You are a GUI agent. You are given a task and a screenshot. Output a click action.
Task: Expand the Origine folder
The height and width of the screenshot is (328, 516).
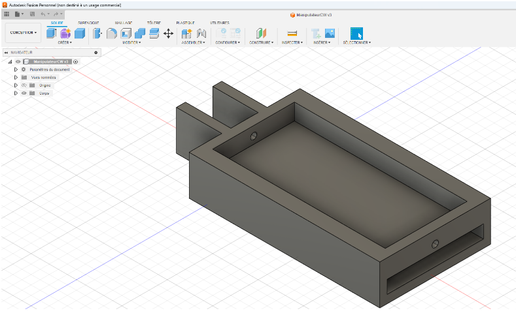click(16, 85)
